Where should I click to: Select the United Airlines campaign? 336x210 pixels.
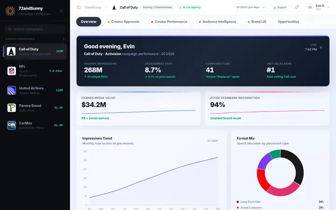point(35,90)
